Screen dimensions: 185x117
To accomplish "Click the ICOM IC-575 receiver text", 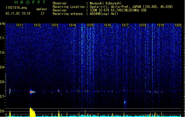I will tap(118, 10).
